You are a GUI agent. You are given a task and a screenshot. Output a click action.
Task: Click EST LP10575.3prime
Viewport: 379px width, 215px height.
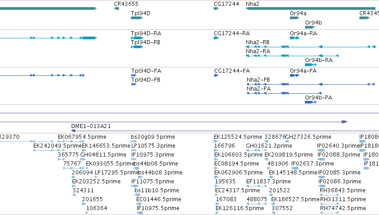point(153,146)
